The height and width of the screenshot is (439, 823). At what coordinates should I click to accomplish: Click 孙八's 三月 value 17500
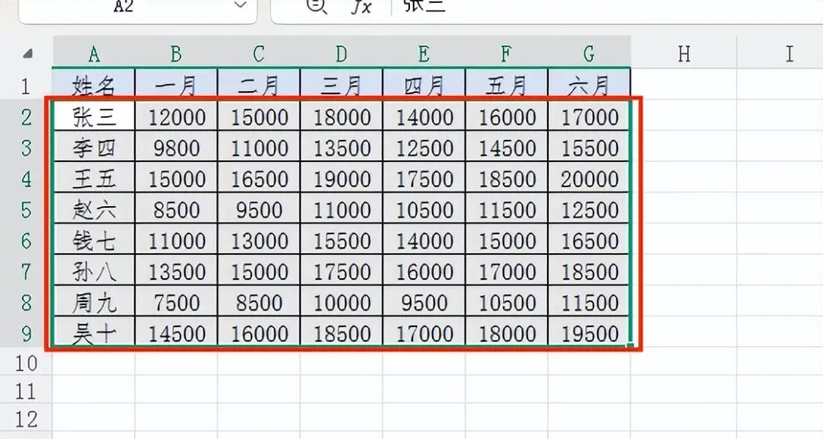341,271
